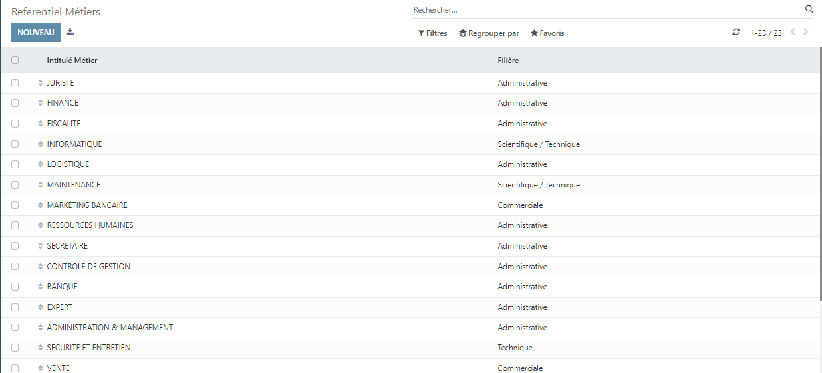Check the JURISTE row checkbox
The image size is (822, 373).
(x=15, y=83)
